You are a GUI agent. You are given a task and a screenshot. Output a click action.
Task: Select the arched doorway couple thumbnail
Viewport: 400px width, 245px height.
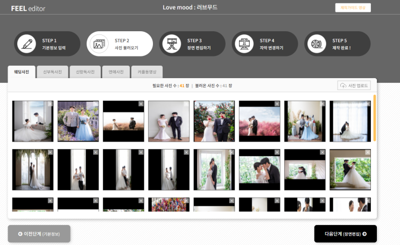pos(33,170)
